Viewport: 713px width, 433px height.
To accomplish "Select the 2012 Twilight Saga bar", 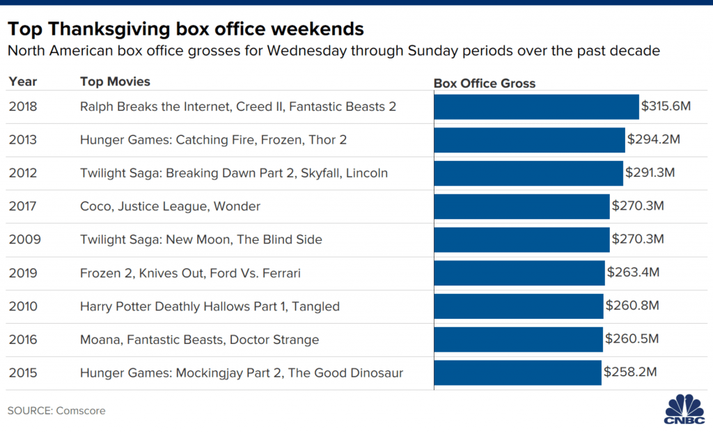I will [x=528, y=173].
